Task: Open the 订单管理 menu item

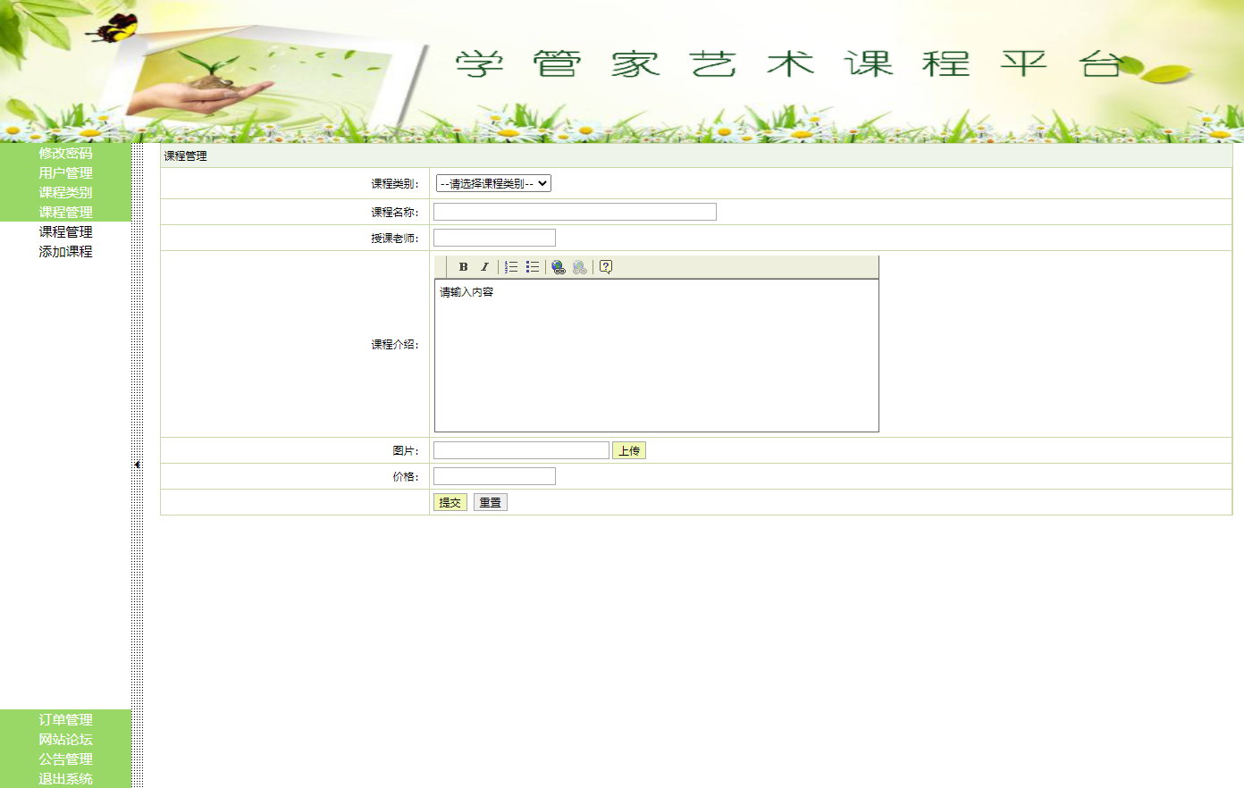Action: pyautogui.click(x=64, y=720)
